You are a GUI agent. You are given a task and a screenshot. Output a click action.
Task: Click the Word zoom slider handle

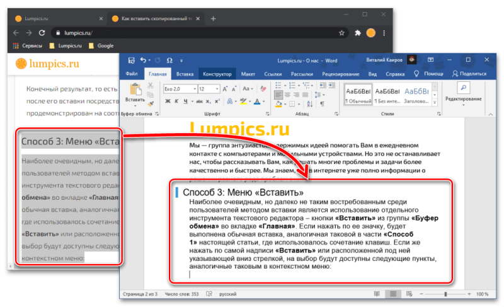click(445, 294)
